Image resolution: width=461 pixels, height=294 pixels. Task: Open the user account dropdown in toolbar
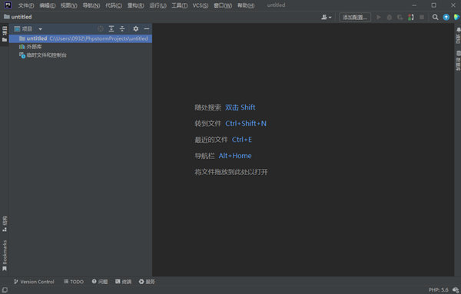(326, 18)
